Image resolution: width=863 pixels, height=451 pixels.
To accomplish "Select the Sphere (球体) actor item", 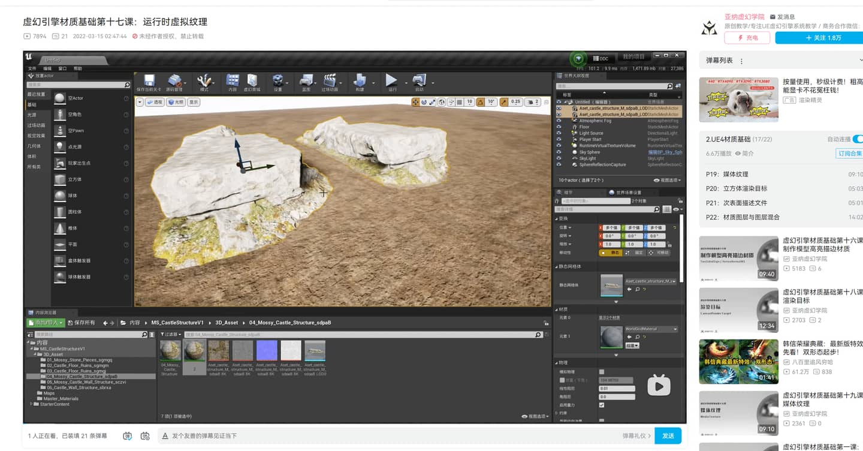I will pyautogui.click(x=91, y=196).
